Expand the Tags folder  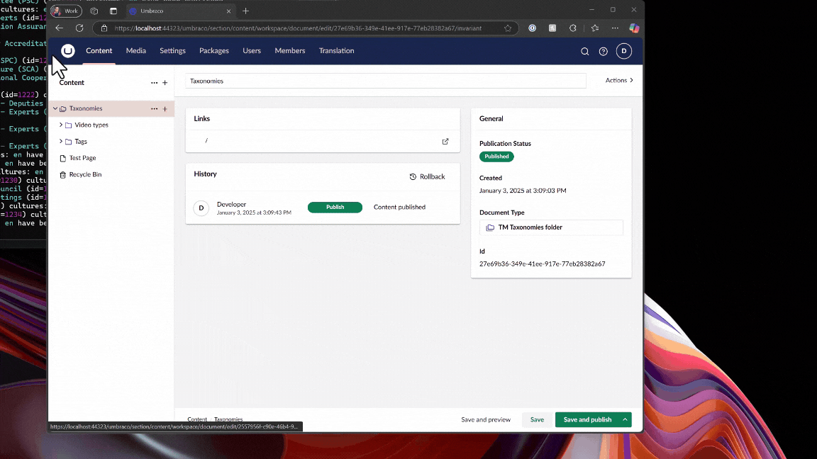click(61, 142)
